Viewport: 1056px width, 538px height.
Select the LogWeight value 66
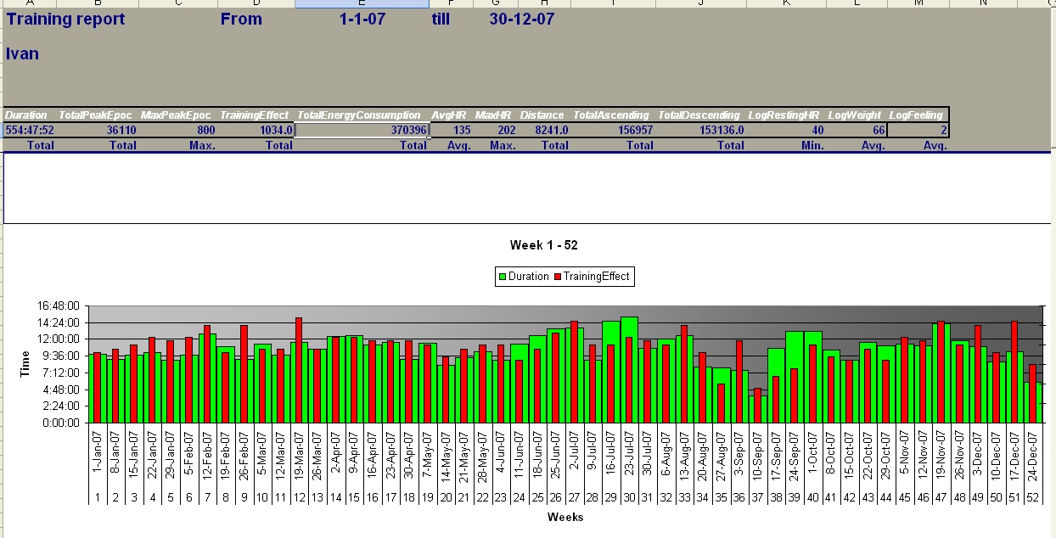(x=879, y=131)
